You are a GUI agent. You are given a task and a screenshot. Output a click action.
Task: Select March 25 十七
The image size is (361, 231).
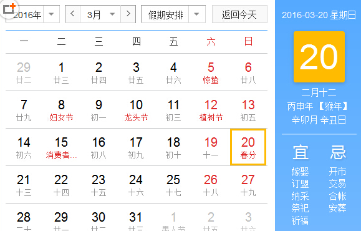coord(173,185)
